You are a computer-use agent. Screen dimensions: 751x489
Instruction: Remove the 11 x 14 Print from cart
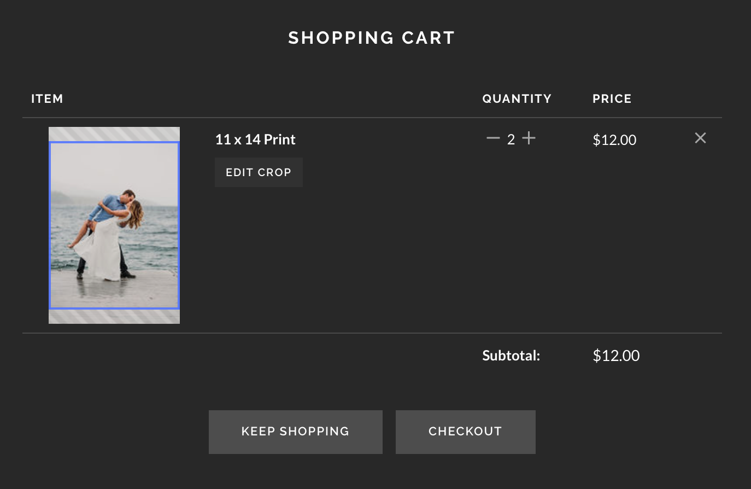click(700, 138)
